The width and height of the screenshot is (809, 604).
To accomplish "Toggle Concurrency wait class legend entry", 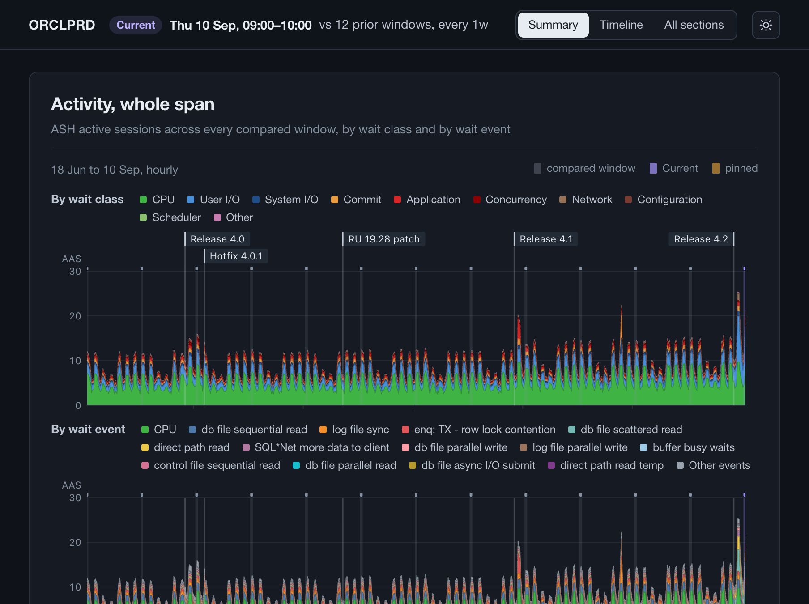I will (510, 200).
